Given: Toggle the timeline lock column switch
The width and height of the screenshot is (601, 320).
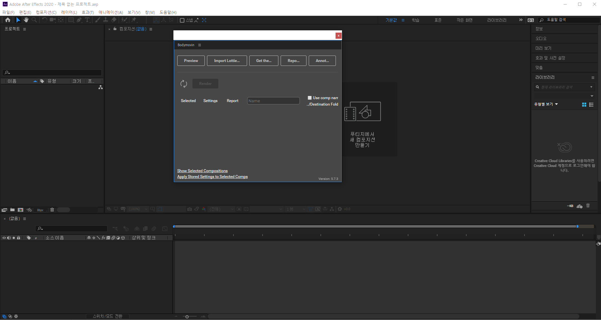Looking at the screenshot, I should [19, 238].
